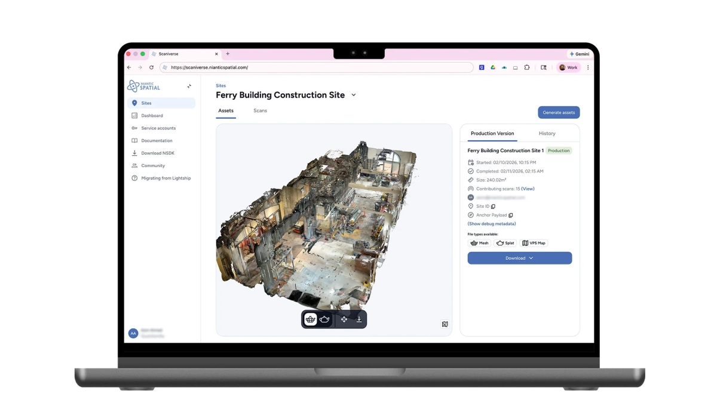Copy the Site ID using its copy icon

[x=493, y=206]
